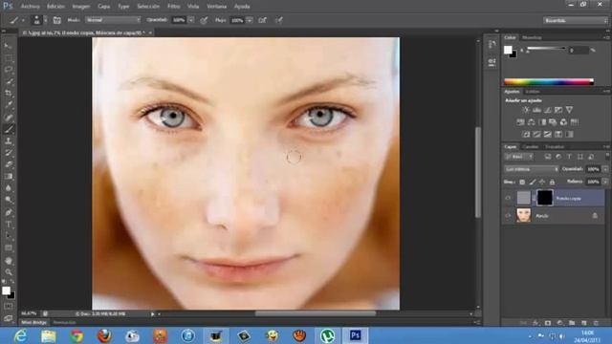
Task: Add a Color Balance adjustment
Action: click(532, 122)
